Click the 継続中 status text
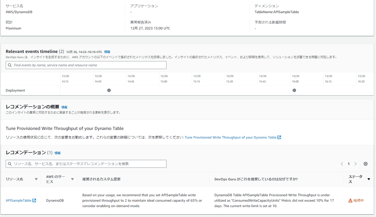 (359, 200)
